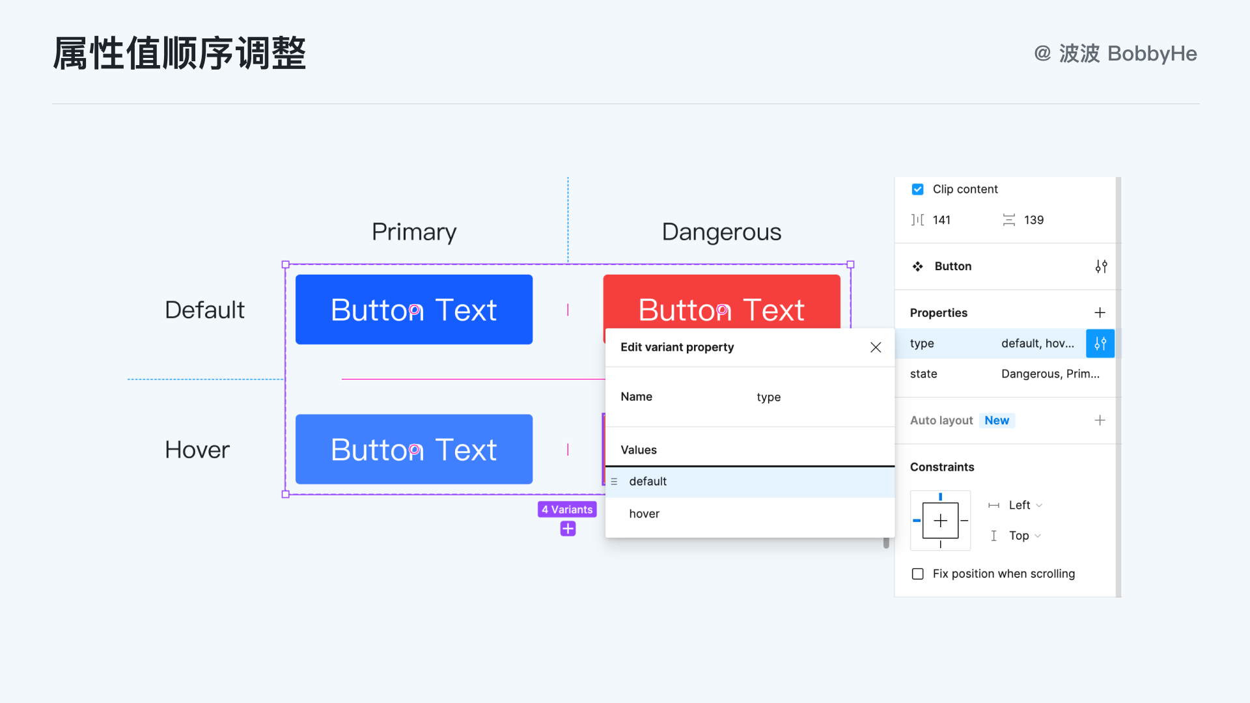Click the blue edit property icon beside type
The image size is (1250, 703).
click(x=1100, y=343)
